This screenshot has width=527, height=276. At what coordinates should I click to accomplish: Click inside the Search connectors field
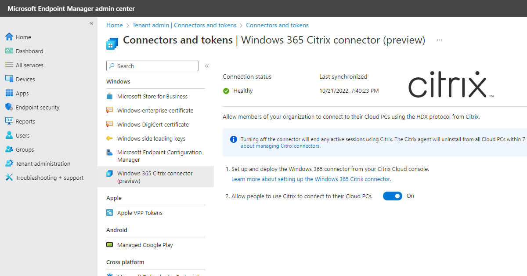click(x=152, y=65)
